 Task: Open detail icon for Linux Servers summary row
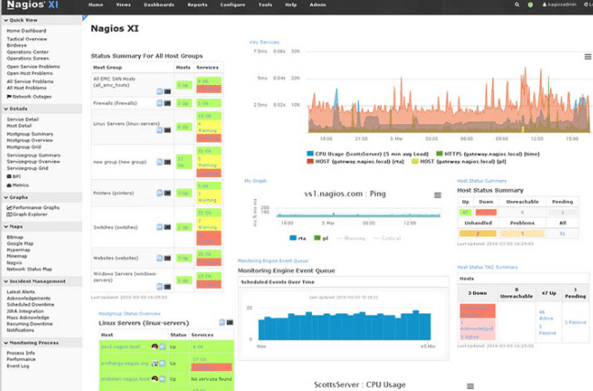[159, 131]
